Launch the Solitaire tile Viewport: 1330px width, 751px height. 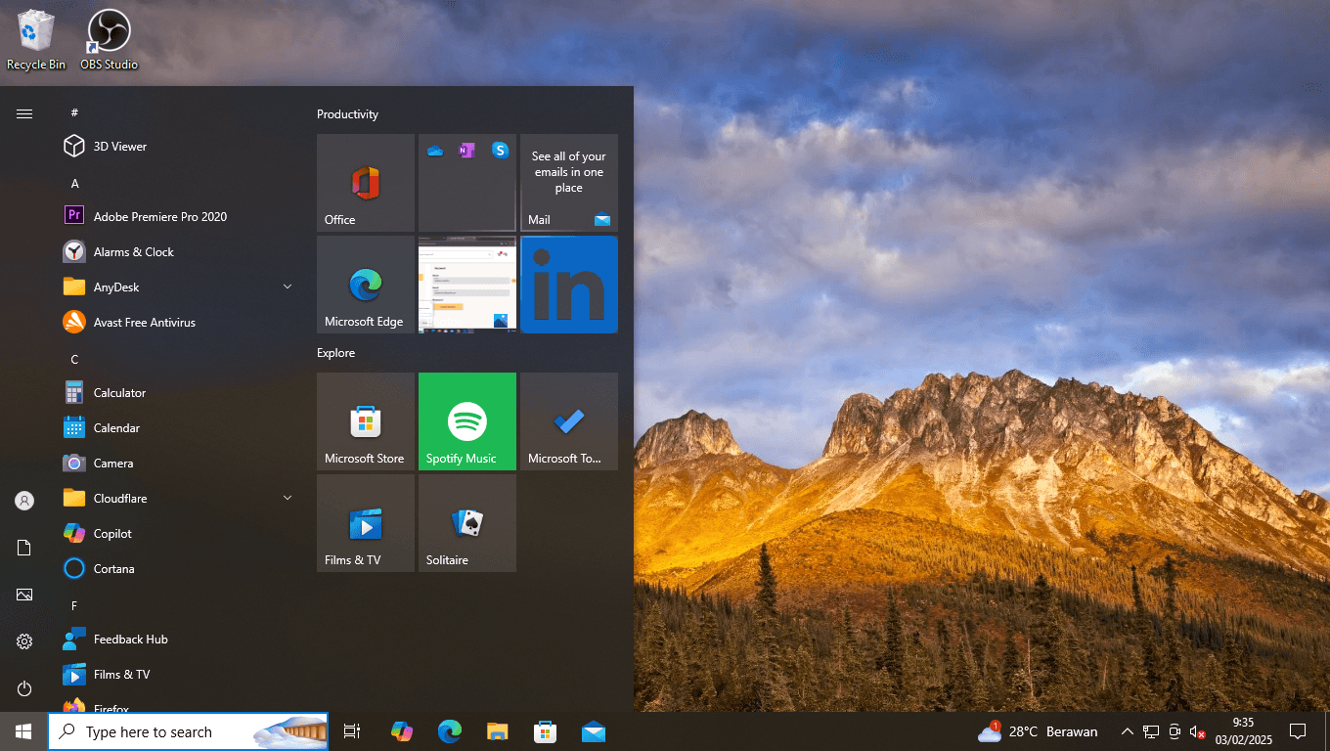[467, 523]
